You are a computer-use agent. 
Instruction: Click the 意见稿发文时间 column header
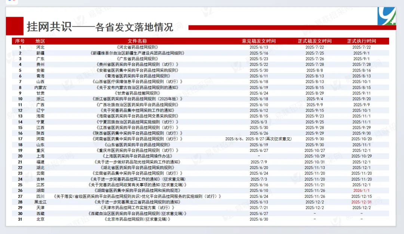pyautogui.click(x=259, y=41)
